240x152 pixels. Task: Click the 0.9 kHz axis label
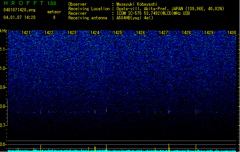tap(3, 87)
